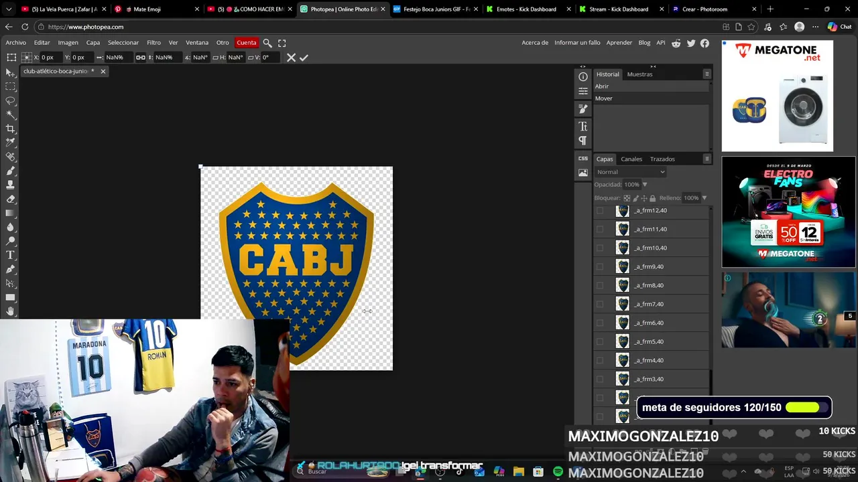Open the Imagen menu
Screen dimensions: 858x482
(x=68, y=43)
